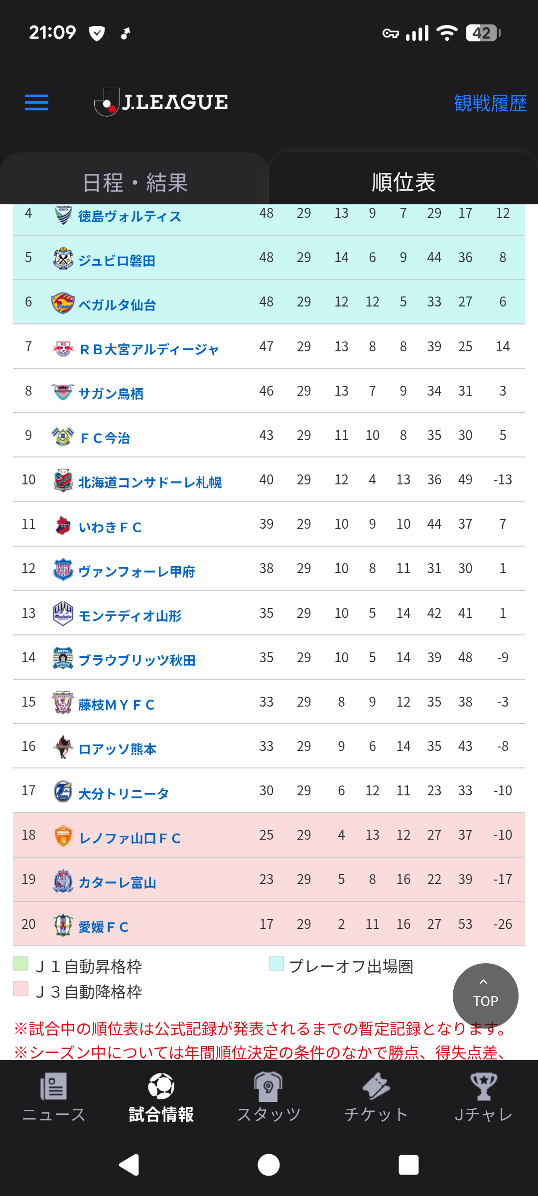Switch to the 日程・結果 tab
Viewport: 538px width, 1196px height.
pyautogui.click(x=134, y=182)
